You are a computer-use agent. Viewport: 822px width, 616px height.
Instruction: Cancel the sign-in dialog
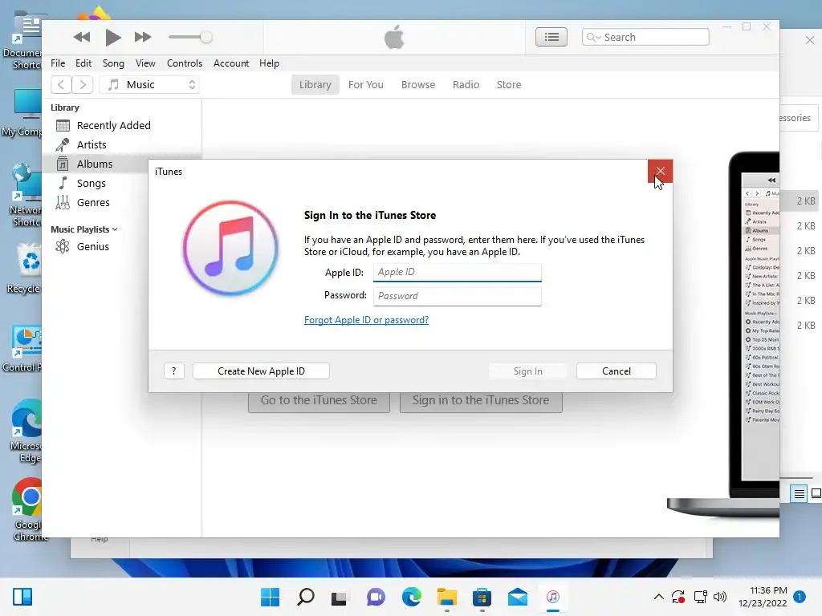point(616,371)
